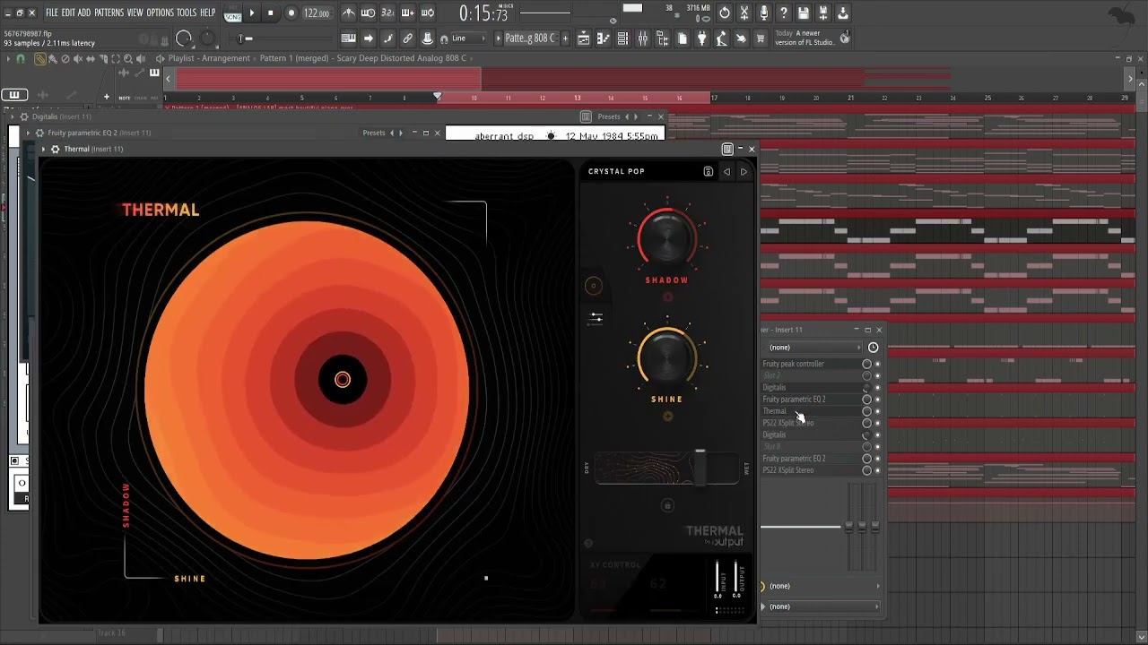
Task: Open undo history with circular arrow icon
Action: click(x=724, y=13)
